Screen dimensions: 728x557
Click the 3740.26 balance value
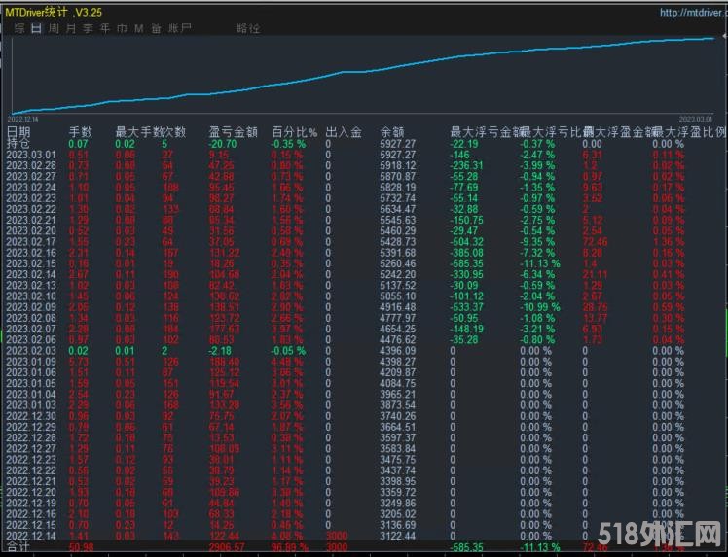point(397,416)
